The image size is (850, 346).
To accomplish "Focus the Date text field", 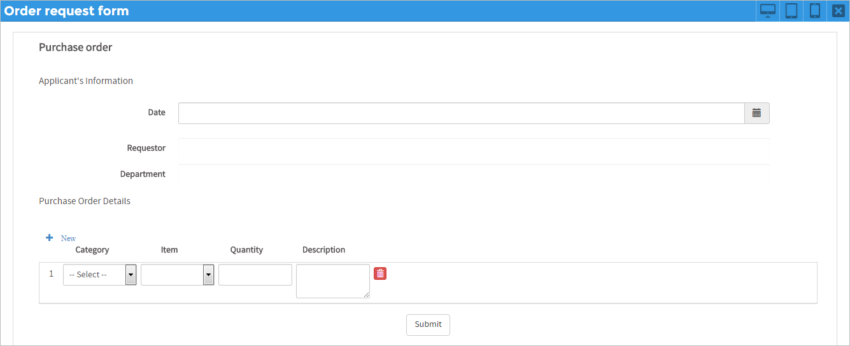I will (461, 113).
